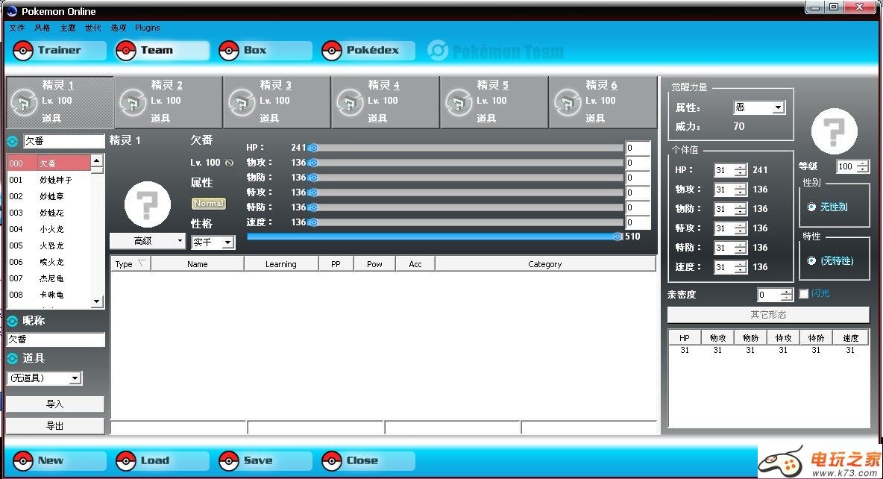Image resolution: width=883 pixels, height=479 pixels.
Task: Open the Plugins menu
Action: tap(147, 28)
